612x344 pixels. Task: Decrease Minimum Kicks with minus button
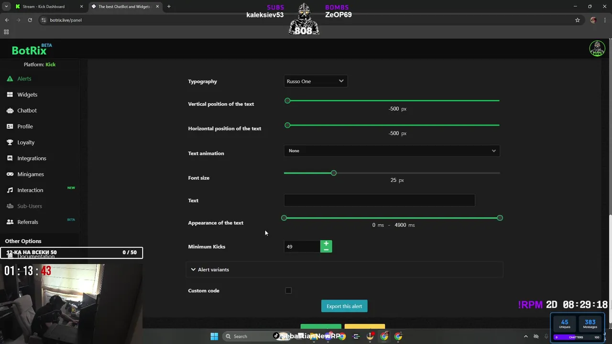326,249
